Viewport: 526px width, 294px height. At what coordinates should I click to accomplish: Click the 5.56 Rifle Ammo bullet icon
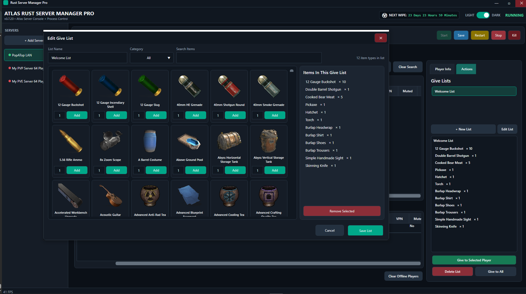point(71,141)
